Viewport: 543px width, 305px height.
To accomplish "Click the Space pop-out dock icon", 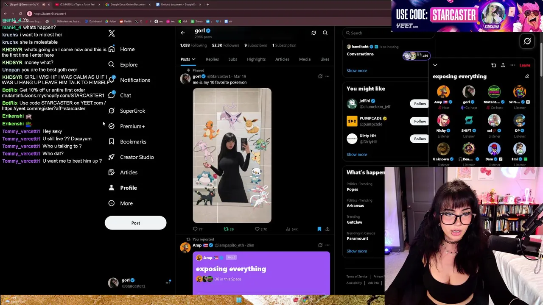I will coord(493,65).
